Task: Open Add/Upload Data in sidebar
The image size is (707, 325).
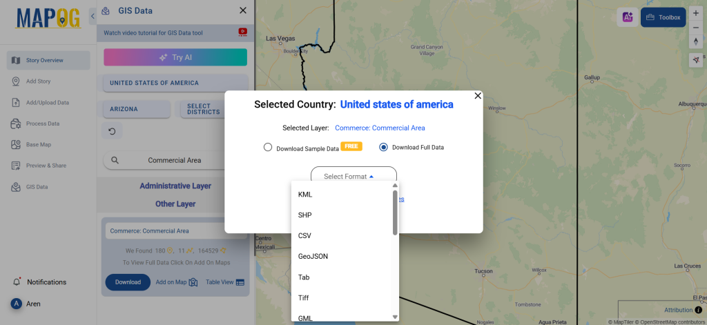Action: click(48, 103)
